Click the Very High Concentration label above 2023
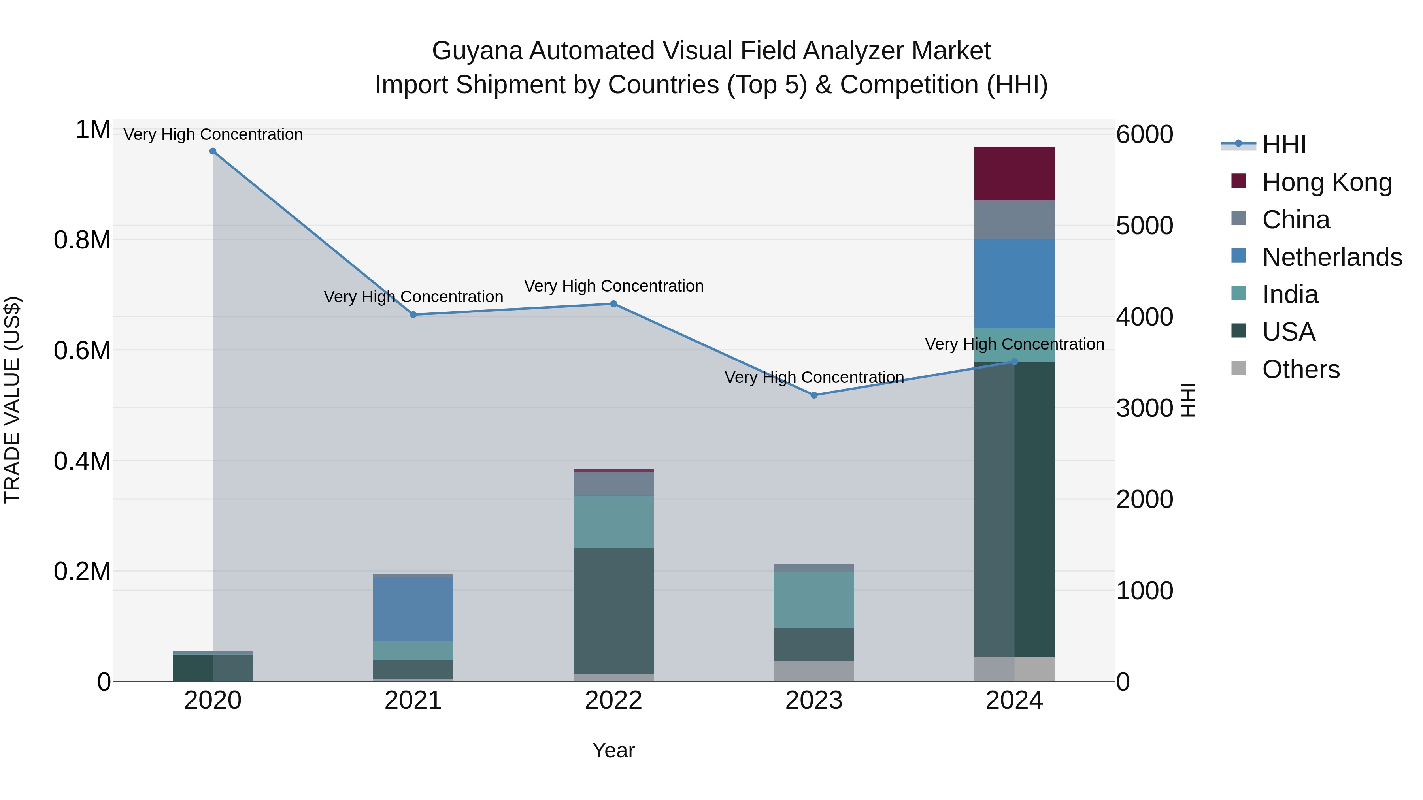The width and height of the screenshot is (1423, 800). coord(814,377)
